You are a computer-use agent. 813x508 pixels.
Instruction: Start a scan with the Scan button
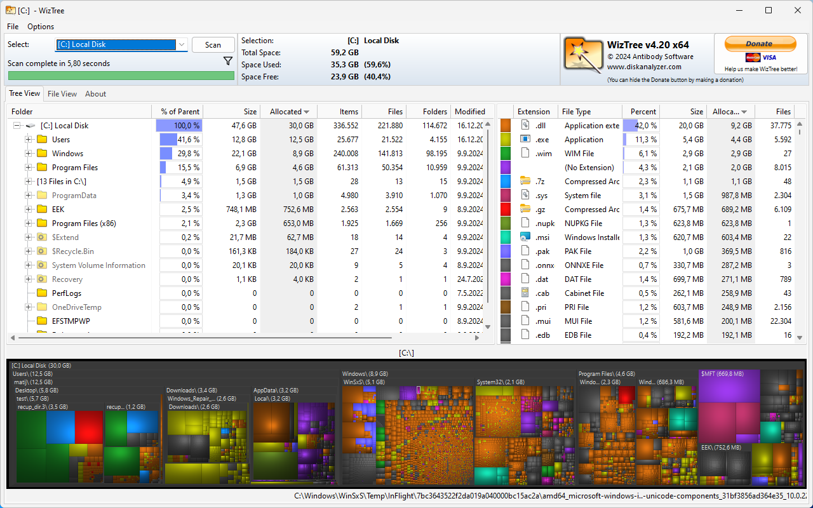213,45
